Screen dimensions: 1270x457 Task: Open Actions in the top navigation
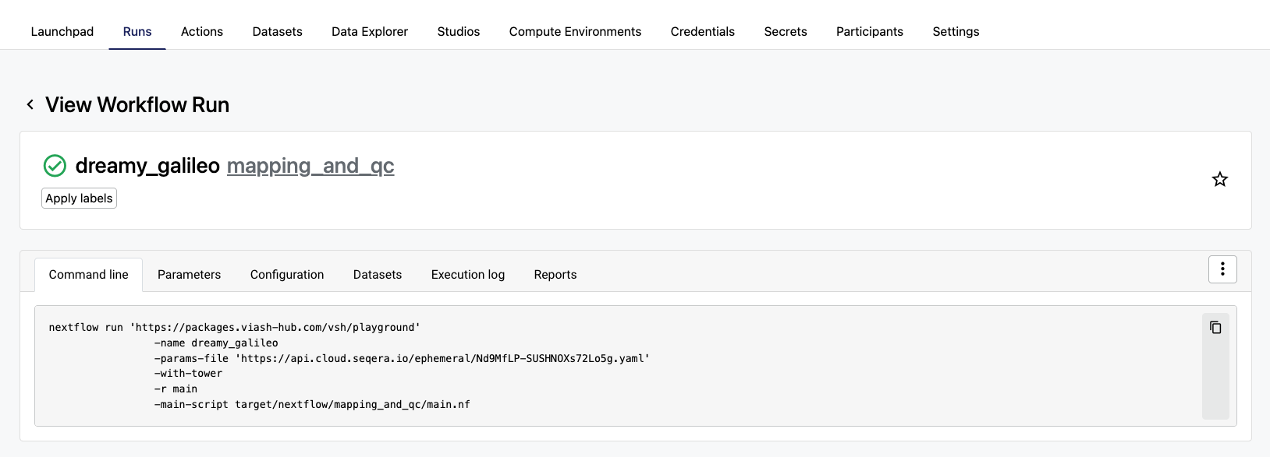tap(202, 32)
